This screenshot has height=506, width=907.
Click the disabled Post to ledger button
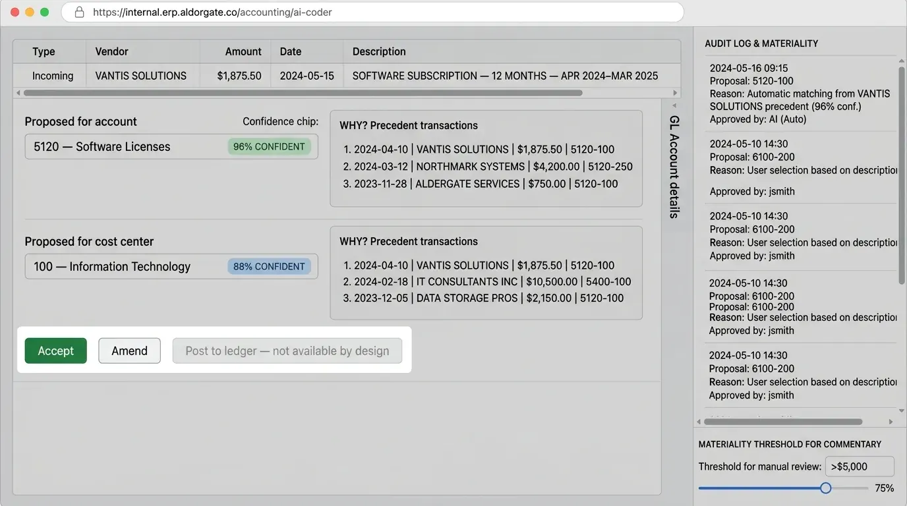(287, 351)
